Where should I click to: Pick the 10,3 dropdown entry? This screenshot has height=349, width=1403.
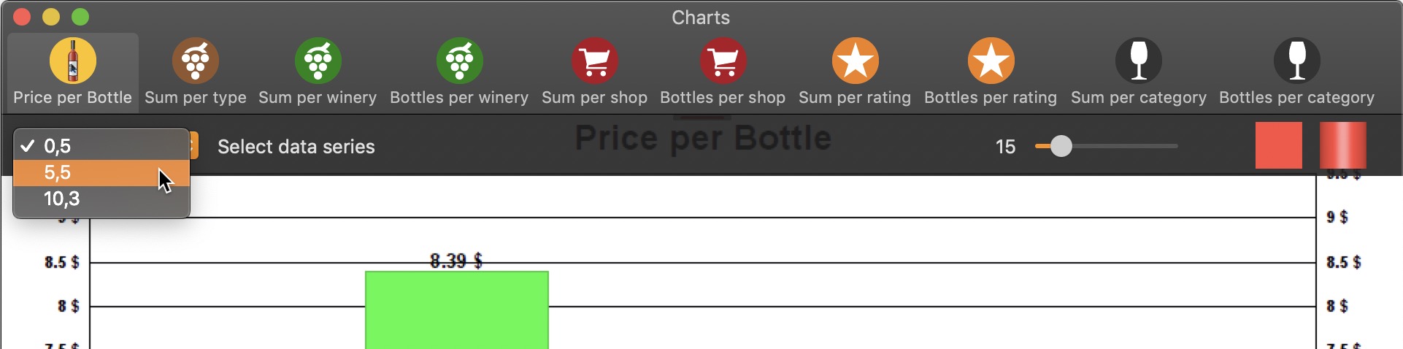(101, 199)
